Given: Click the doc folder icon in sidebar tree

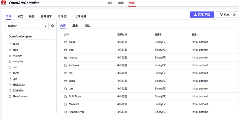Looking at the screenshot, I should pyautogui.click(x=10, y=50).
